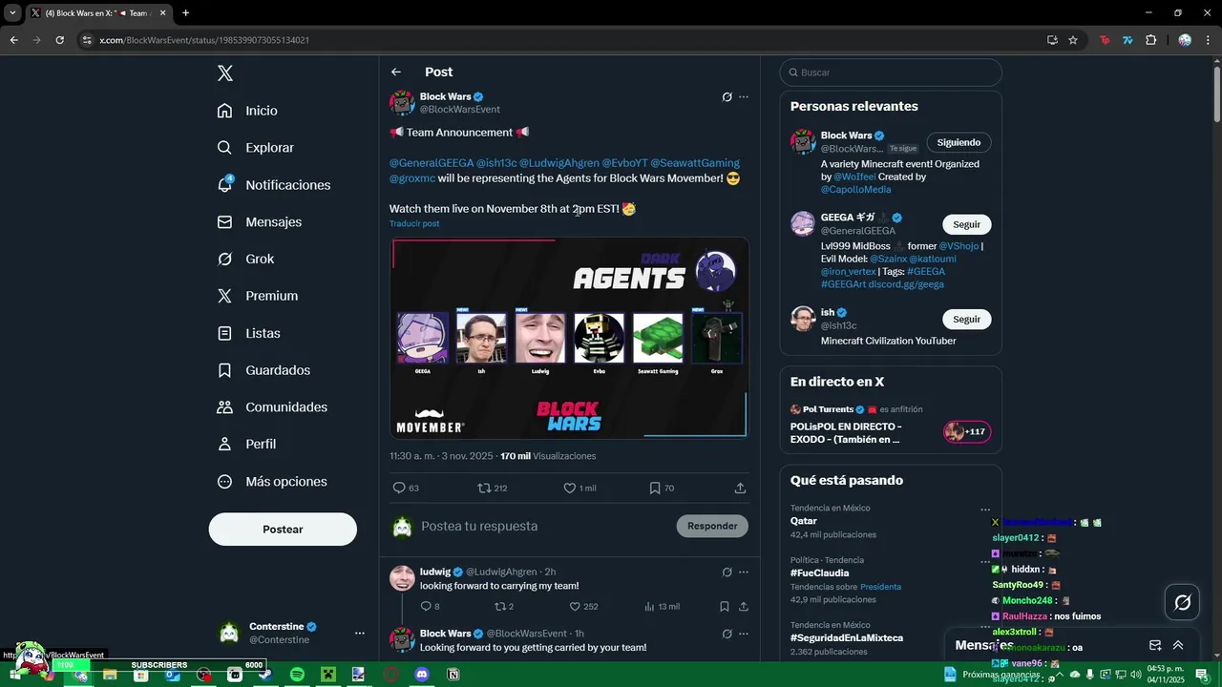
Task: Open more options on ludwig's reply
Action: click(744, 572)
